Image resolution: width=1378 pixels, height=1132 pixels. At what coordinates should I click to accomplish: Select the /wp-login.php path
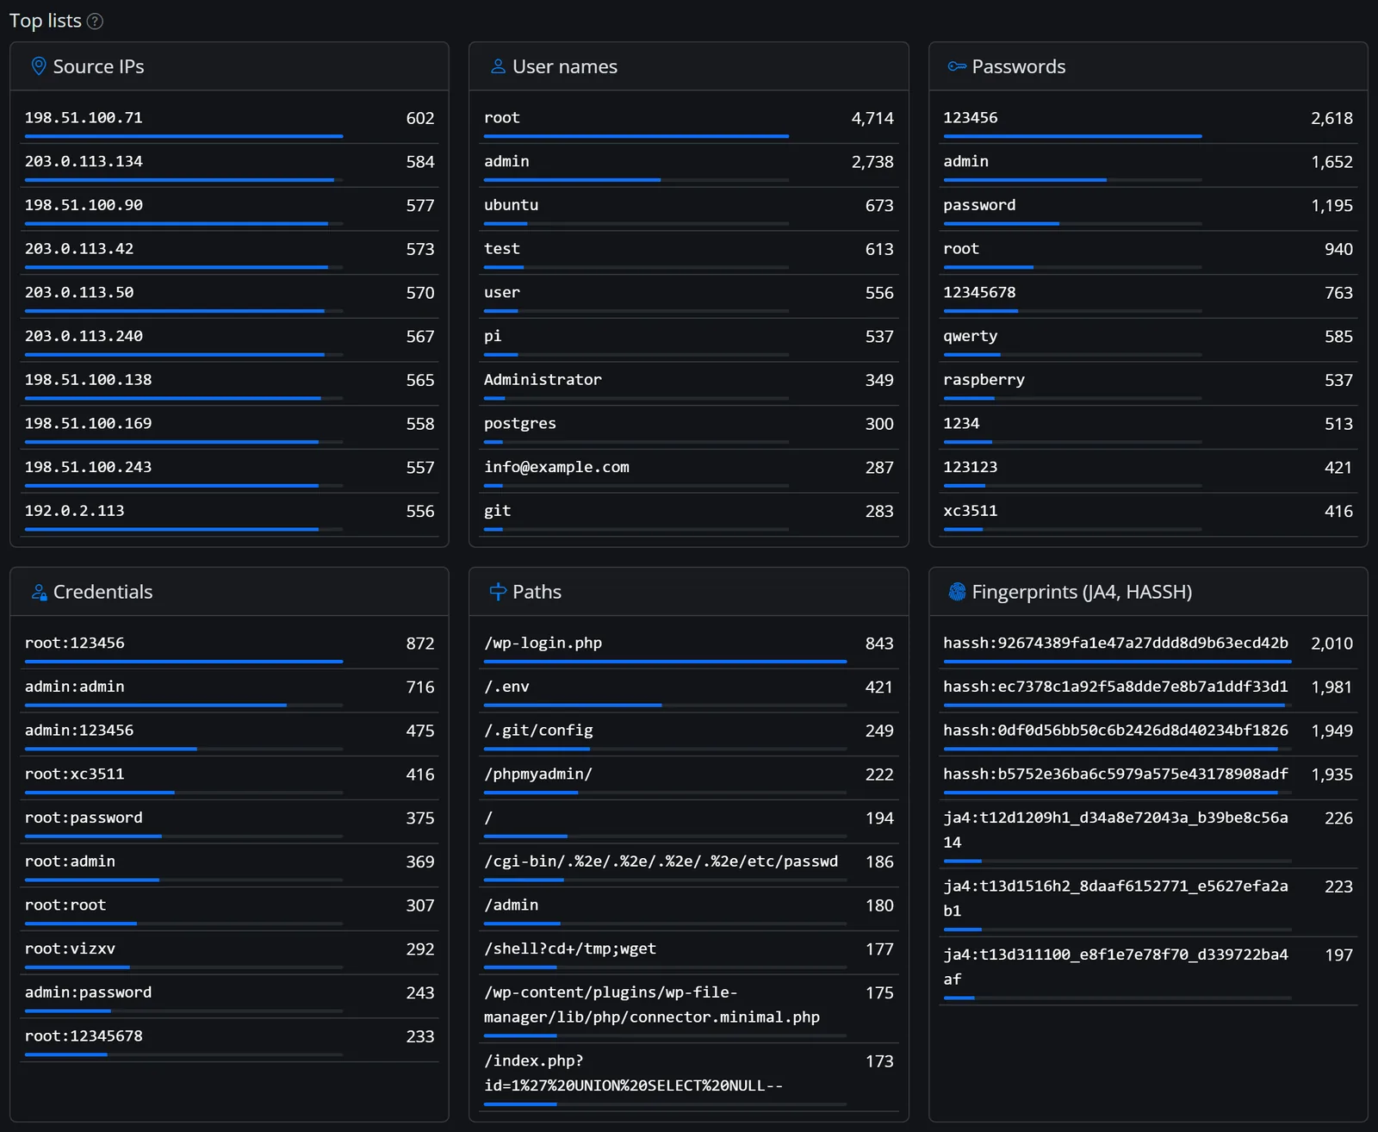(x=688, y=647)
